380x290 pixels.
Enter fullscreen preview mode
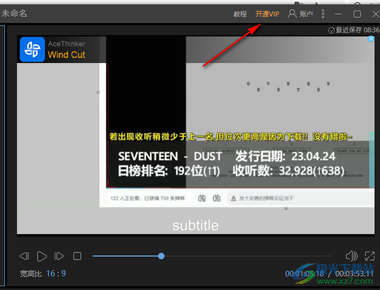[370, 256]
